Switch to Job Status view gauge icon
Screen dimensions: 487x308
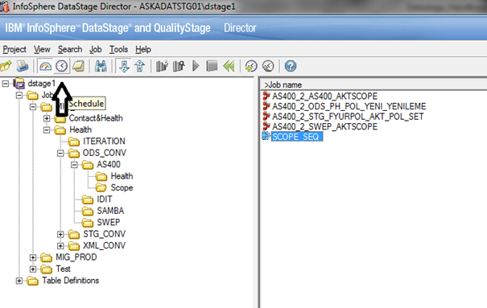pyautogui.click(x=45, y=66)
